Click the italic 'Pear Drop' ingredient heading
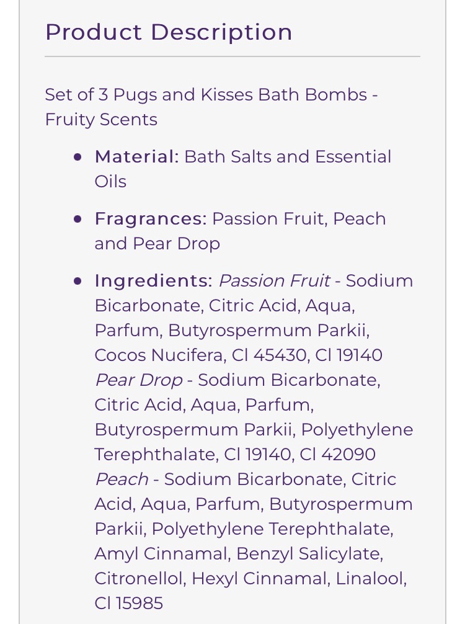This screenshot has height=624, width=465. 139,380
